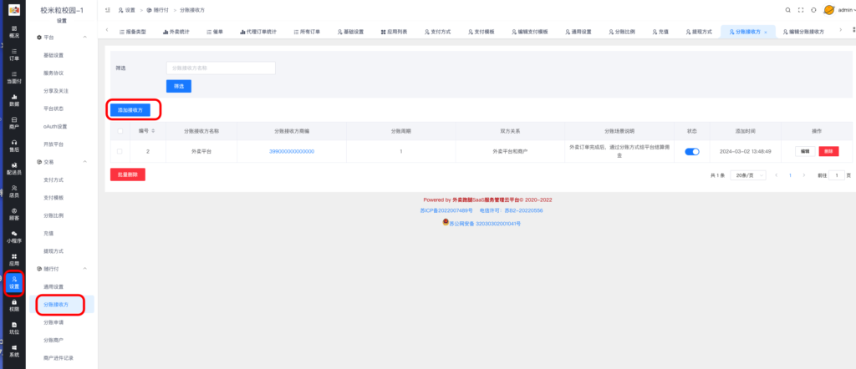Toggle fullscreen icon in the header
856x369 pixels.
tap(801, 10)
